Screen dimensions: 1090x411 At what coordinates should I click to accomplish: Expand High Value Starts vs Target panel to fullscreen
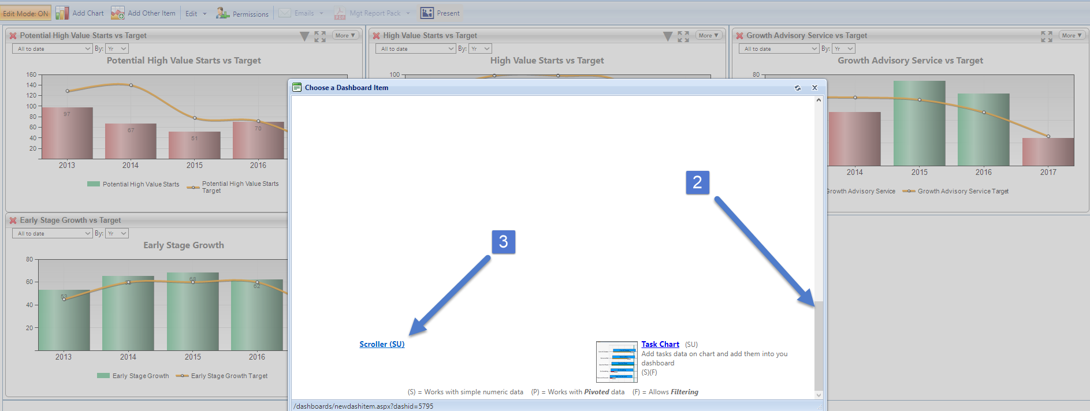(683, 36)
